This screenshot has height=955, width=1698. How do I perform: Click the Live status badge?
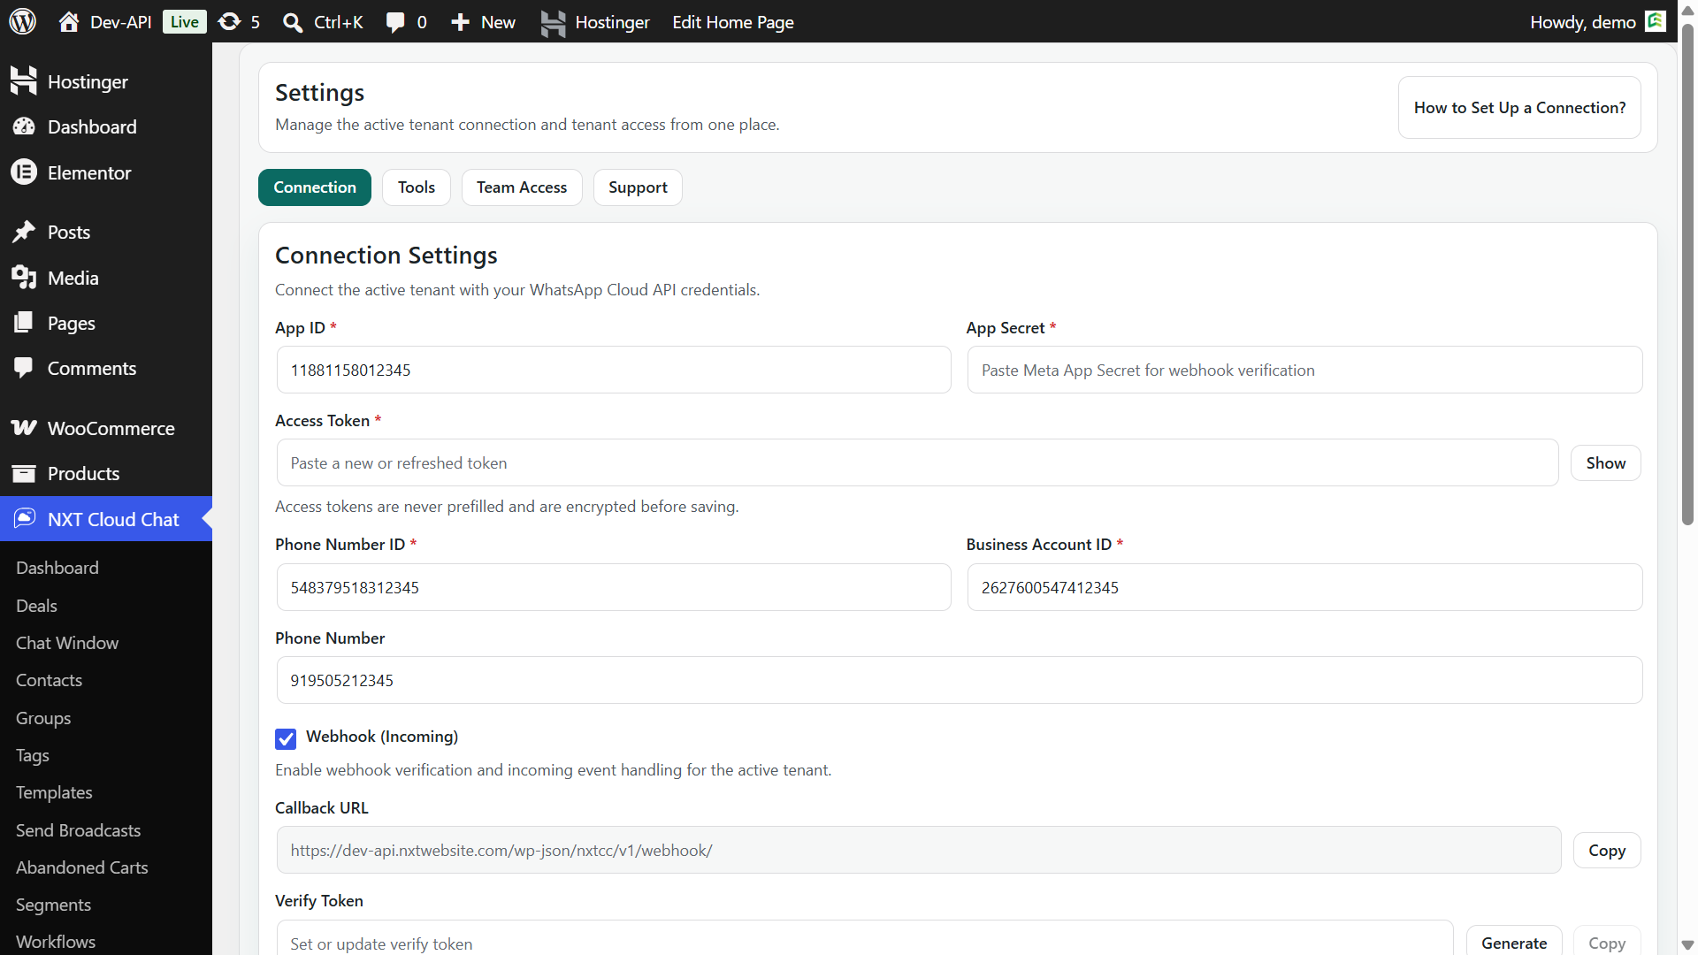click(x=184, y=21)
